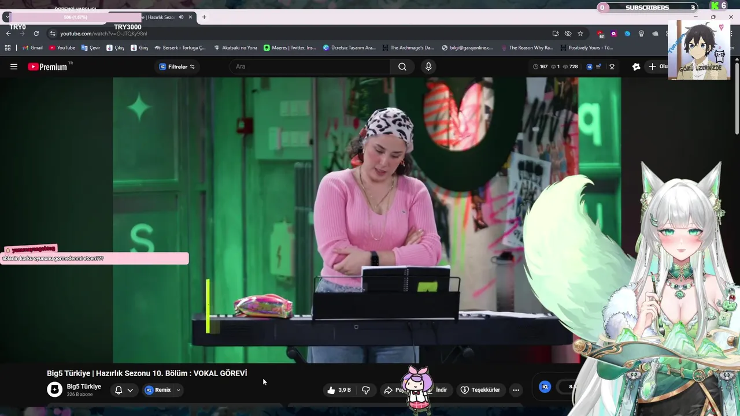Open the Çevir bookmark
740x416 pixels.
[x=91, y=48]
